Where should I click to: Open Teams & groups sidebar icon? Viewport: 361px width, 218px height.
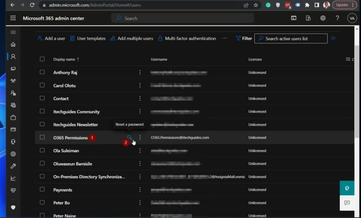pos(13,81)
